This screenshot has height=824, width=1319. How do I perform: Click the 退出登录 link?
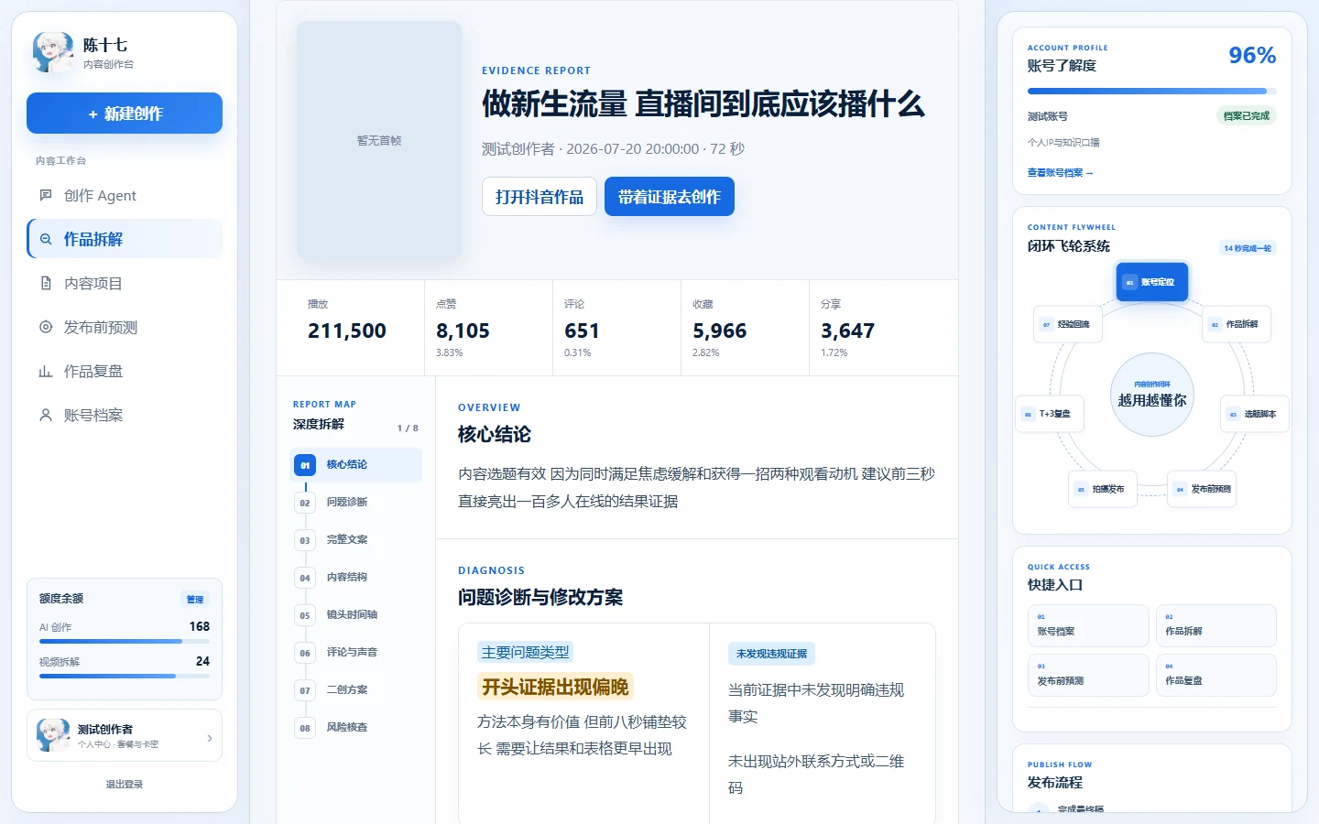pyautogui.click(x=125, y=784)
